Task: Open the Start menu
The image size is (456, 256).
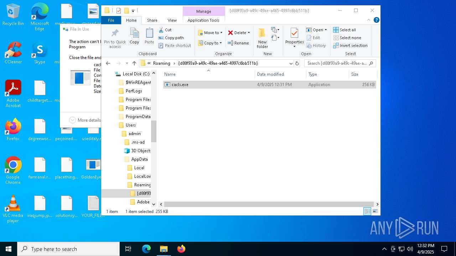Action: click(x=9, y=249)
